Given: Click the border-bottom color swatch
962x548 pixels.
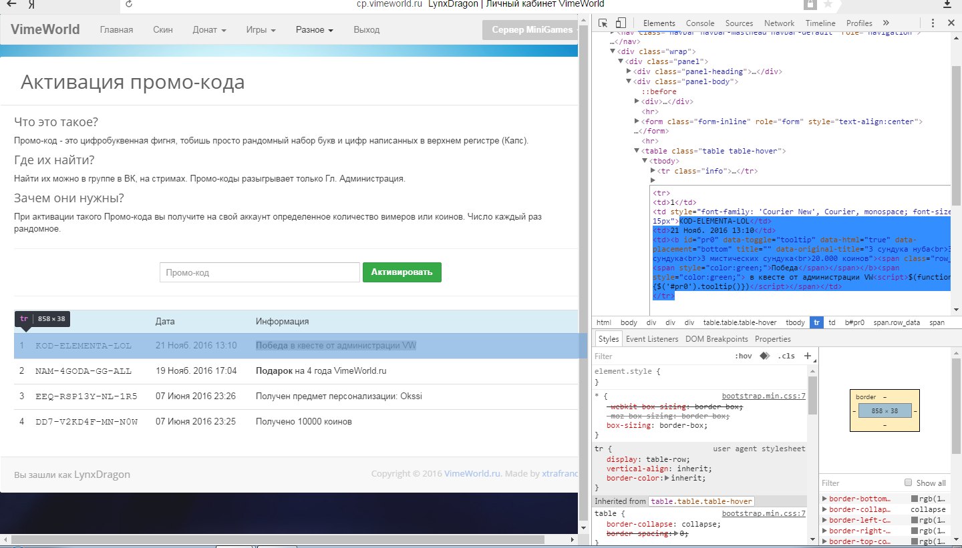Looking at the screenshot, I should pos(915,499).
